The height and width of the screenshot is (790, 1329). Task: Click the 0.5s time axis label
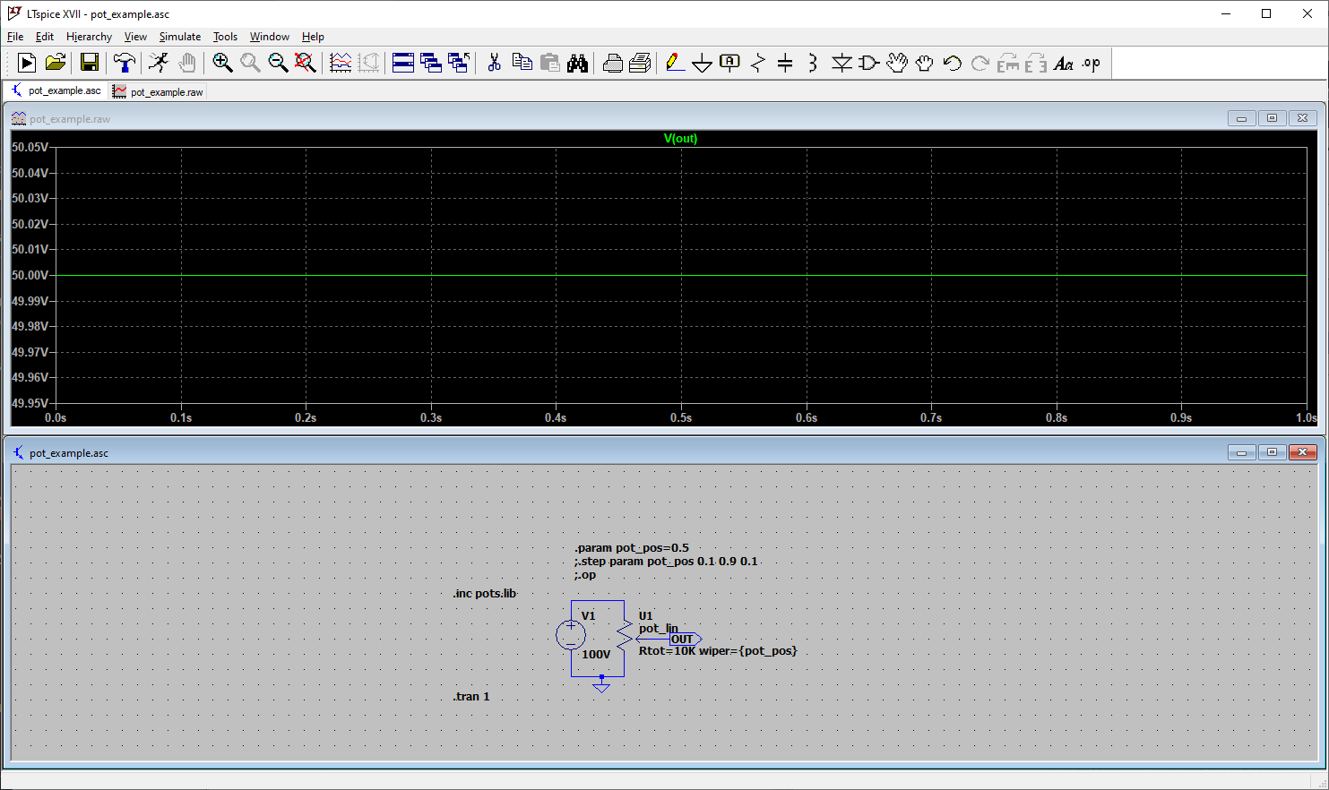[681, 417]
